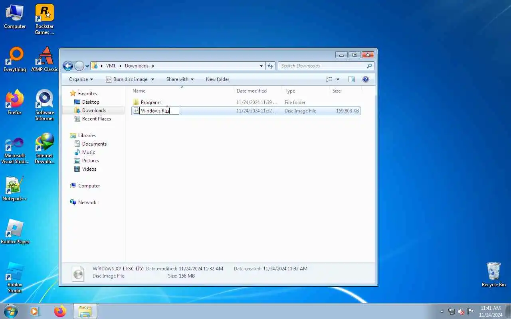Viewport: 511px width, 319px height.
Task: Launch Firefox from the taskbar
Action: pos(60,311)
